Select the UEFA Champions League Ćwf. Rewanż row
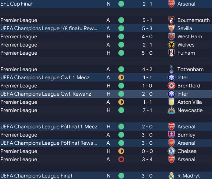Viewport: 212px width, 179px height. pyautogui.click(x=106, y=94)
